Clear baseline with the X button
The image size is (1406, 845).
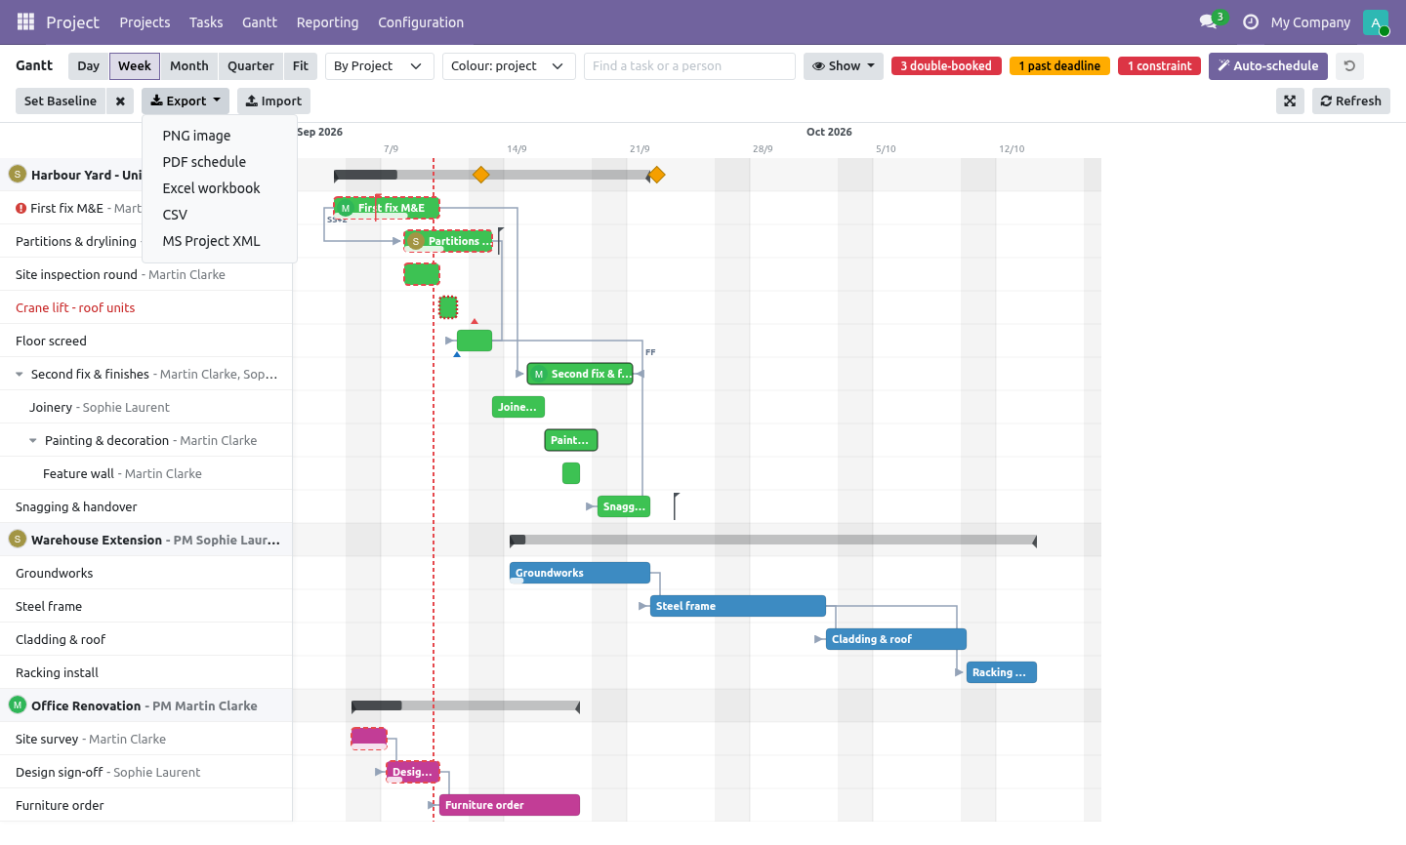(120, 101)
